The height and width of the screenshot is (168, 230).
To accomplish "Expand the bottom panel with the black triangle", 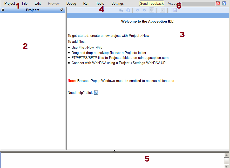I will click(x=115, y=151).
